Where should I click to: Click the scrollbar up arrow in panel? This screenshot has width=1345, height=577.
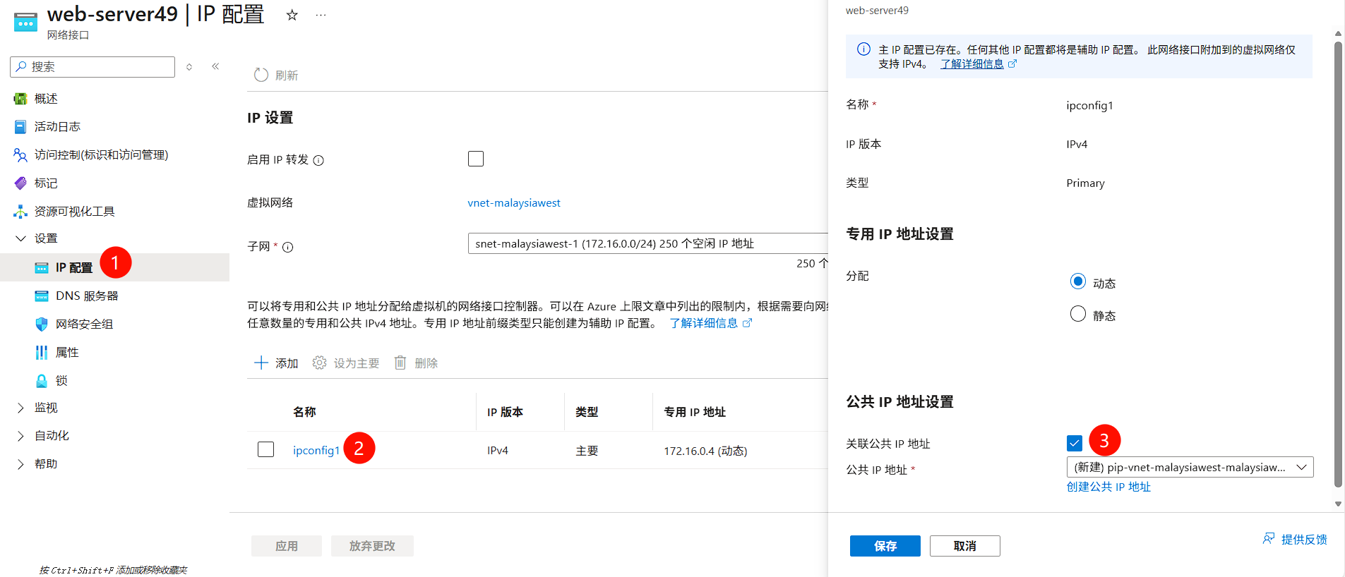point(1338,33)
